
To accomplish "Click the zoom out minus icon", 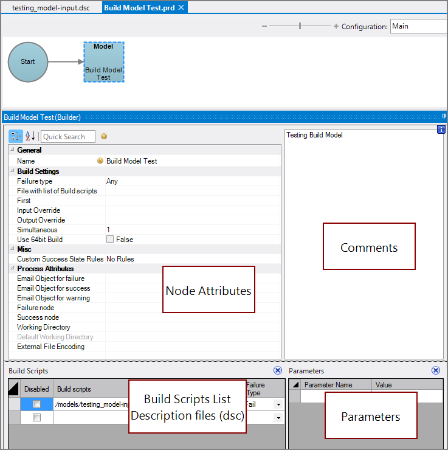I will coord(264,26).
